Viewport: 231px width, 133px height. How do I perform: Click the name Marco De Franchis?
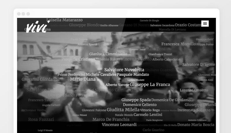[x=111, y=119]
